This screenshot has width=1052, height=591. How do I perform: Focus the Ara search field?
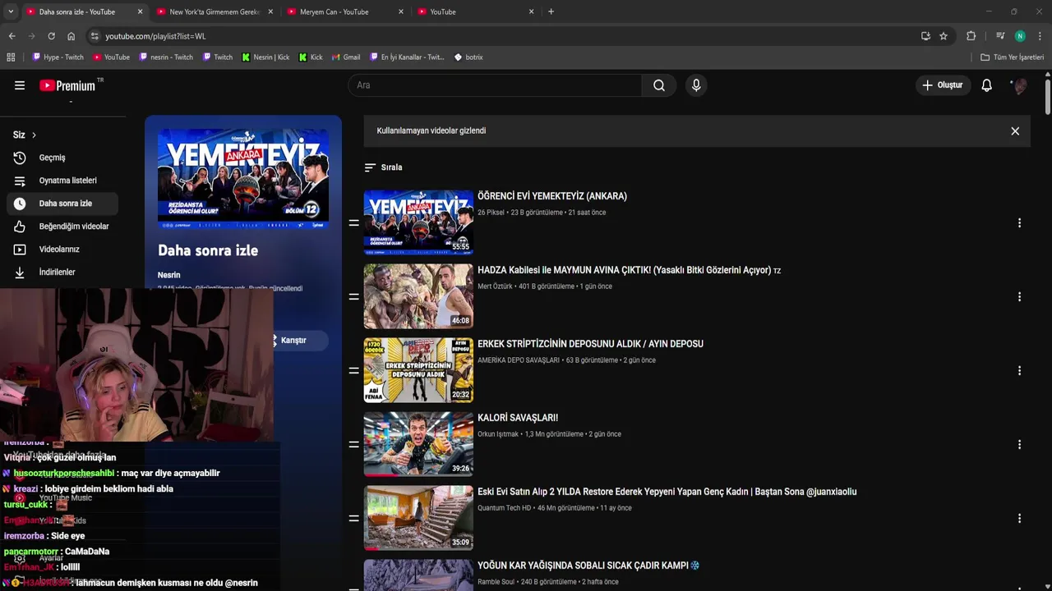point(495,85)
